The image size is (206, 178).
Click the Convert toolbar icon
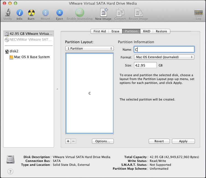pyautogui.click(x=120, y=12)
